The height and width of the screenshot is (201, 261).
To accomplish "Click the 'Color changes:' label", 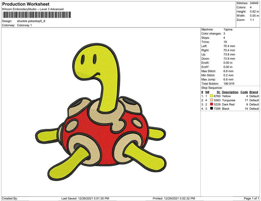I will click(211, 34).
